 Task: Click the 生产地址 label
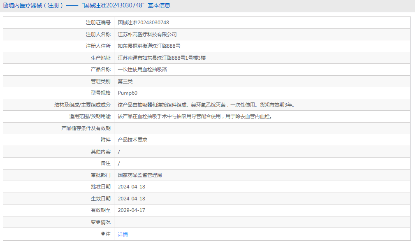pyautogui.click(x=101, y=58)
